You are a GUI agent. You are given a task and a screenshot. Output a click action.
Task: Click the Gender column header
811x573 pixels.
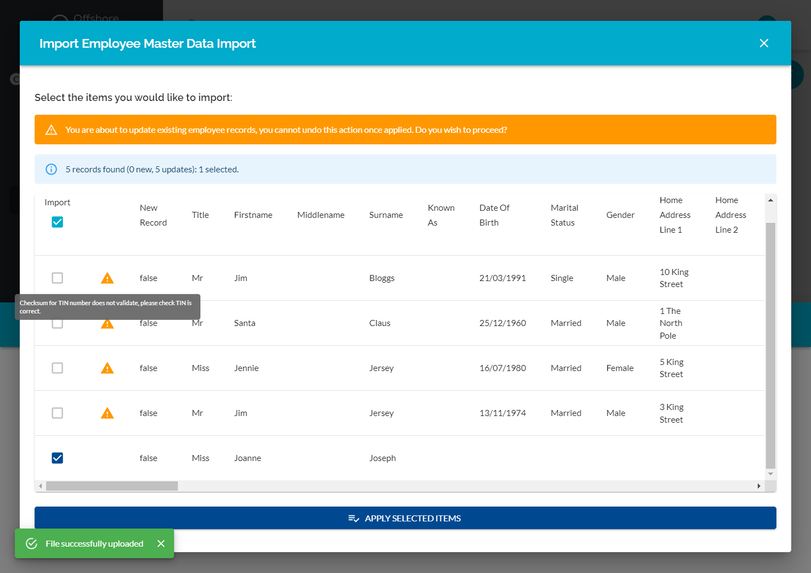point(620,215)
